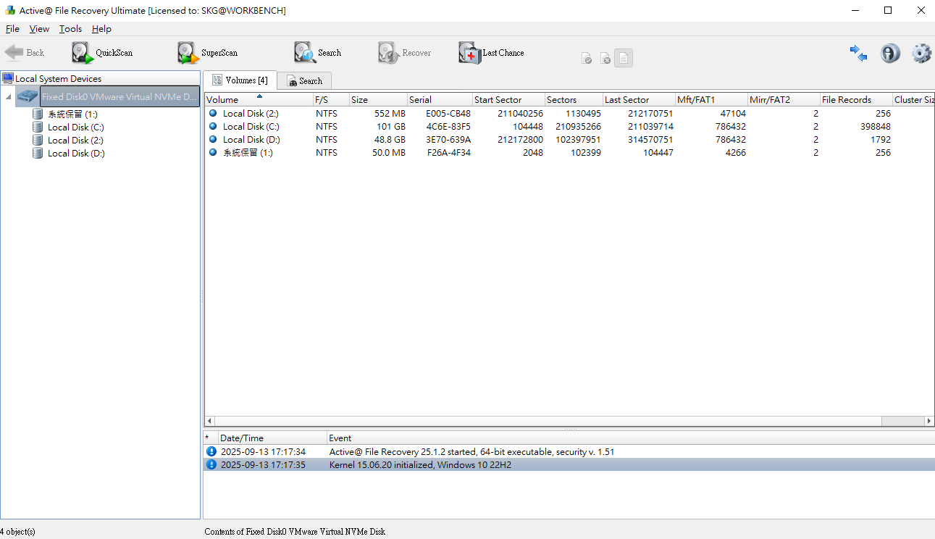Start a QuickScan from the toolbar
This screenshot has height=539, width=935.
102,53
